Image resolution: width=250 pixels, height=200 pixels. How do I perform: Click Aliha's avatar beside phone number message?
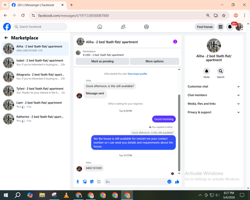pos(79,168)
